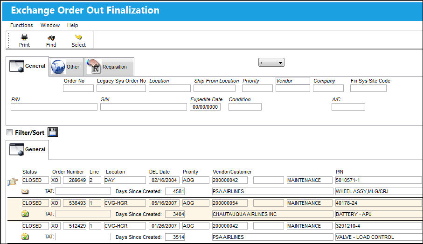This screenshot has width=423, height=244.
Task: Open the Window menu
Action: 50,25
